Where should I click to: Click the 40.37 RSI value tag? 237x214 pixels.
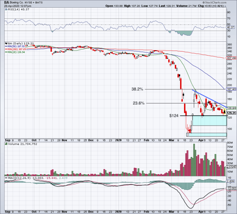[x=231, y=28]
